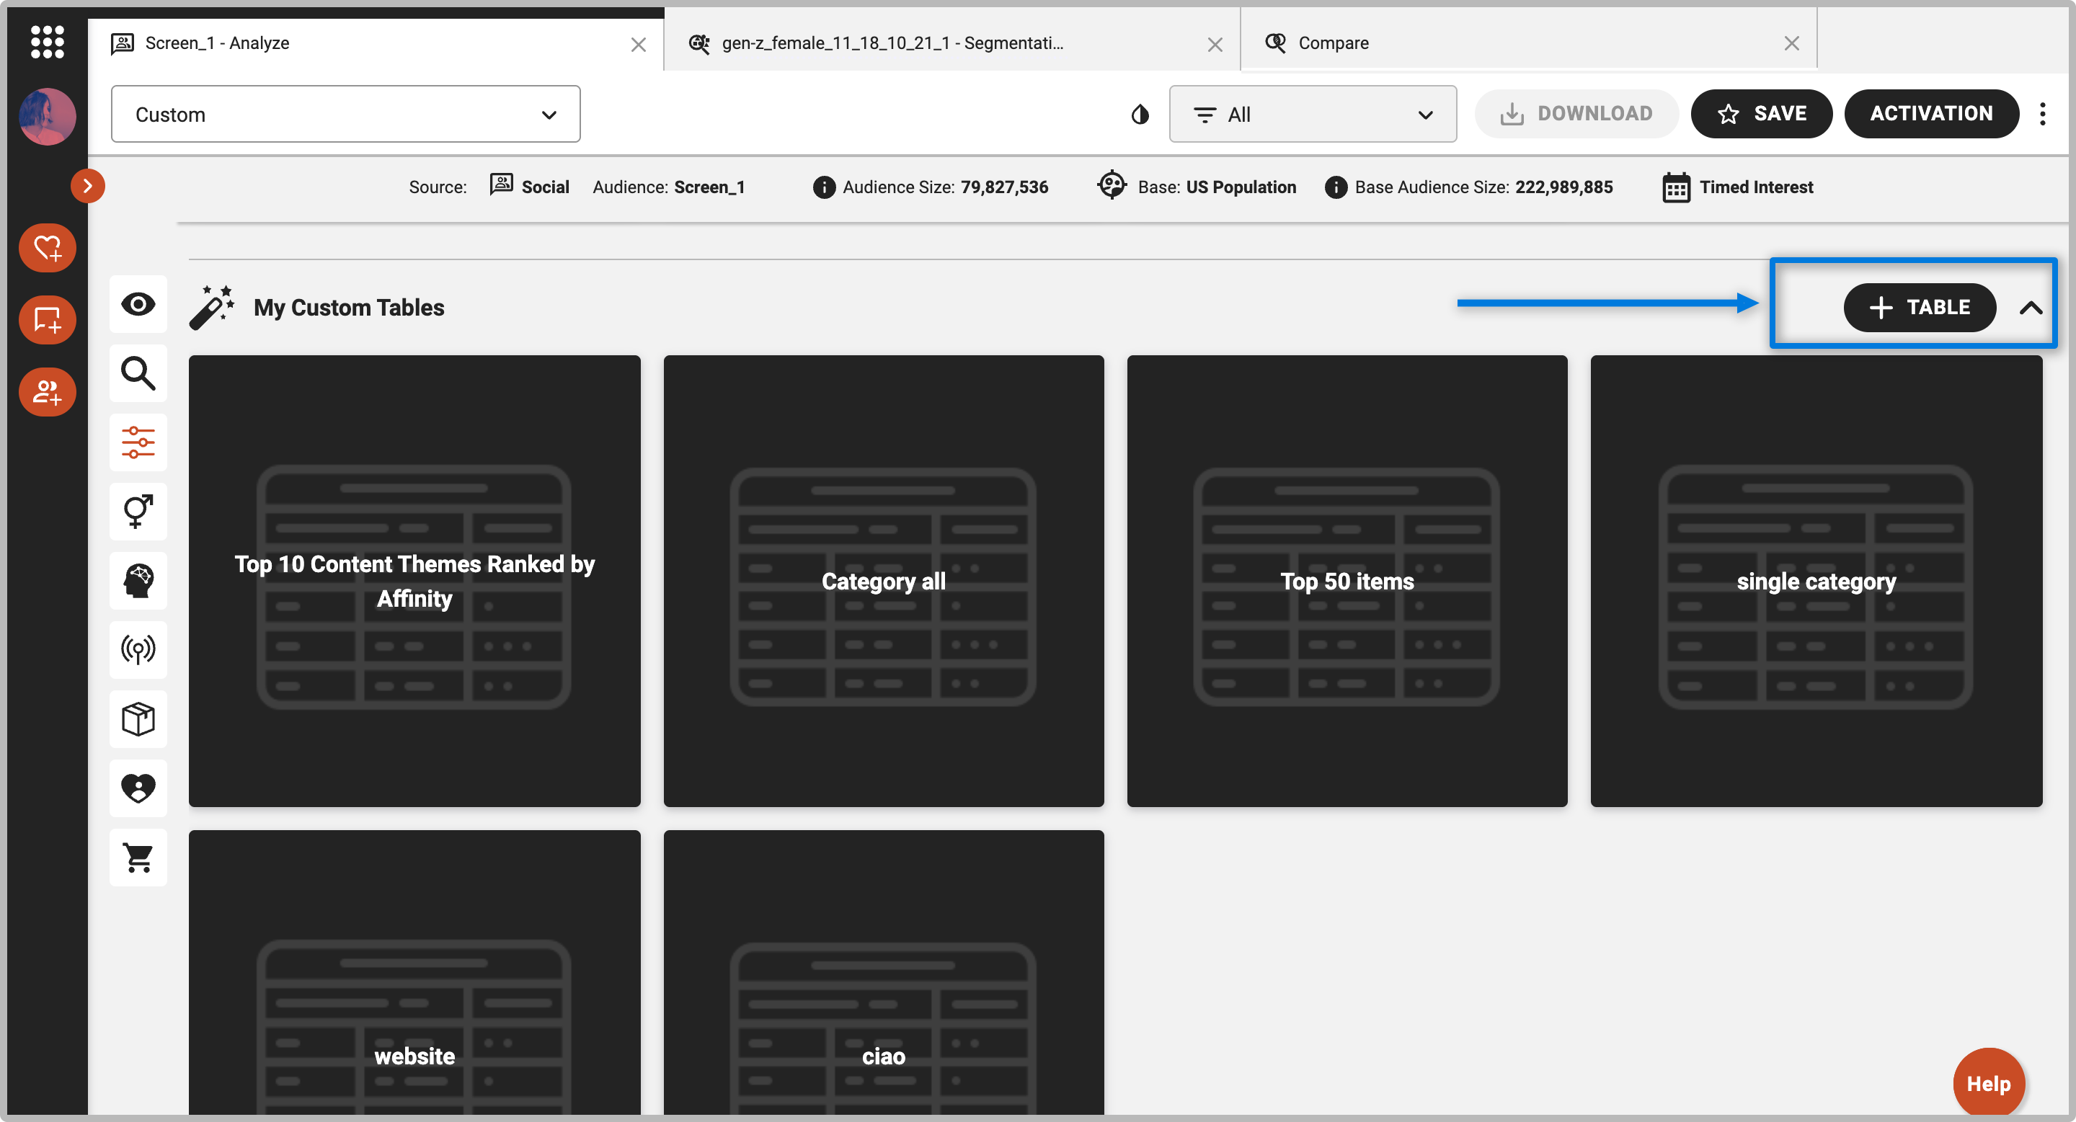Switch to gen-z_female Segmentation tab

point(892,43)
